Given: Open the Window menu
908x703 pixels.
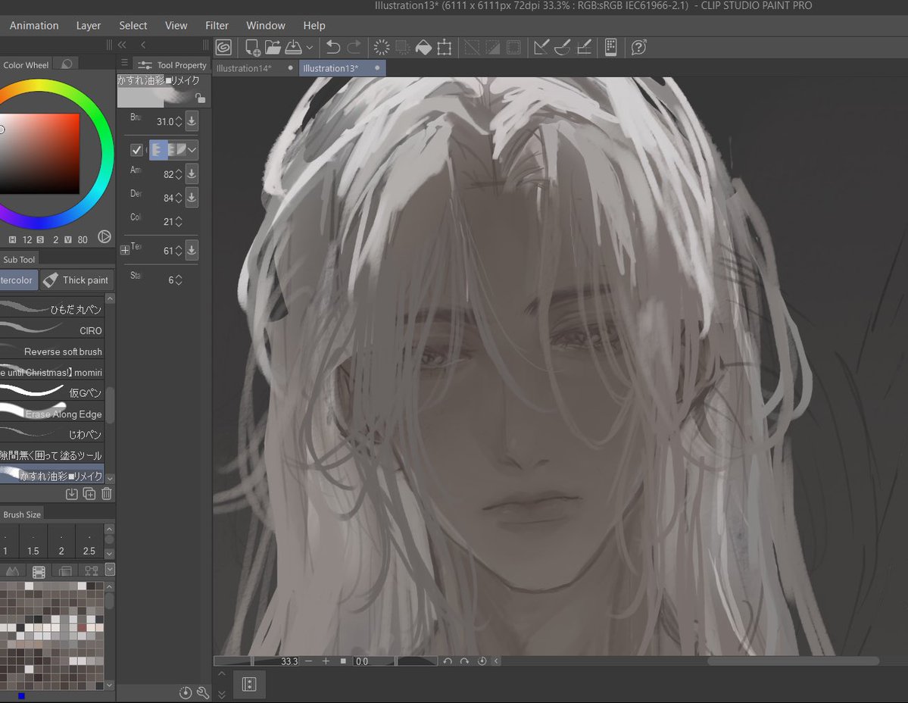Looking at the screenshot, I should (x=266, y=26).
